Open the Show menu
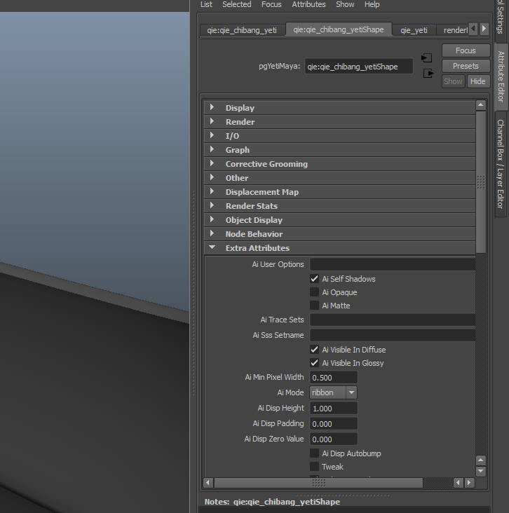 [x=345, y=4]
